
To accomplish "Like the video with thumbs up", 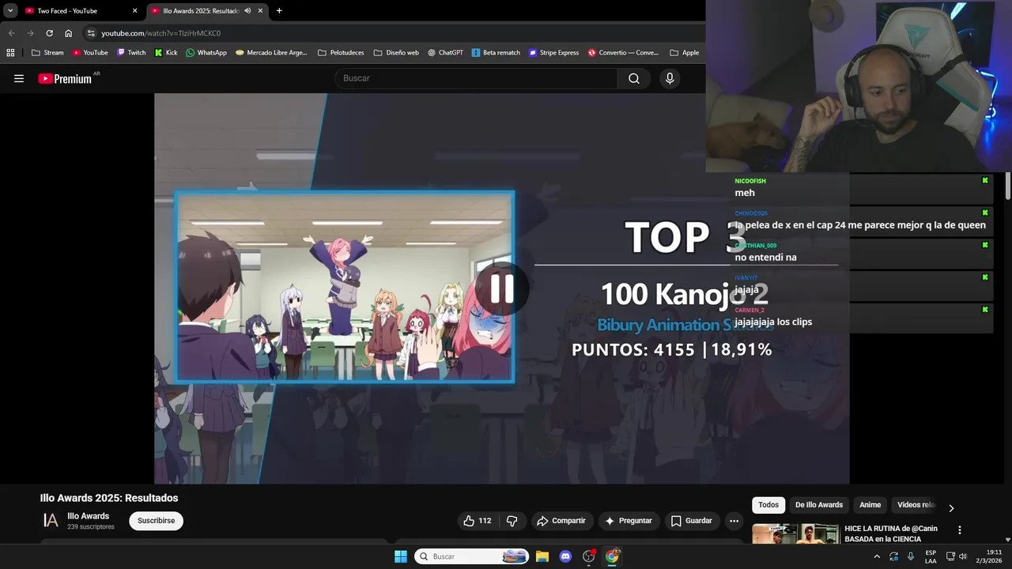I will tap(478, 521).
